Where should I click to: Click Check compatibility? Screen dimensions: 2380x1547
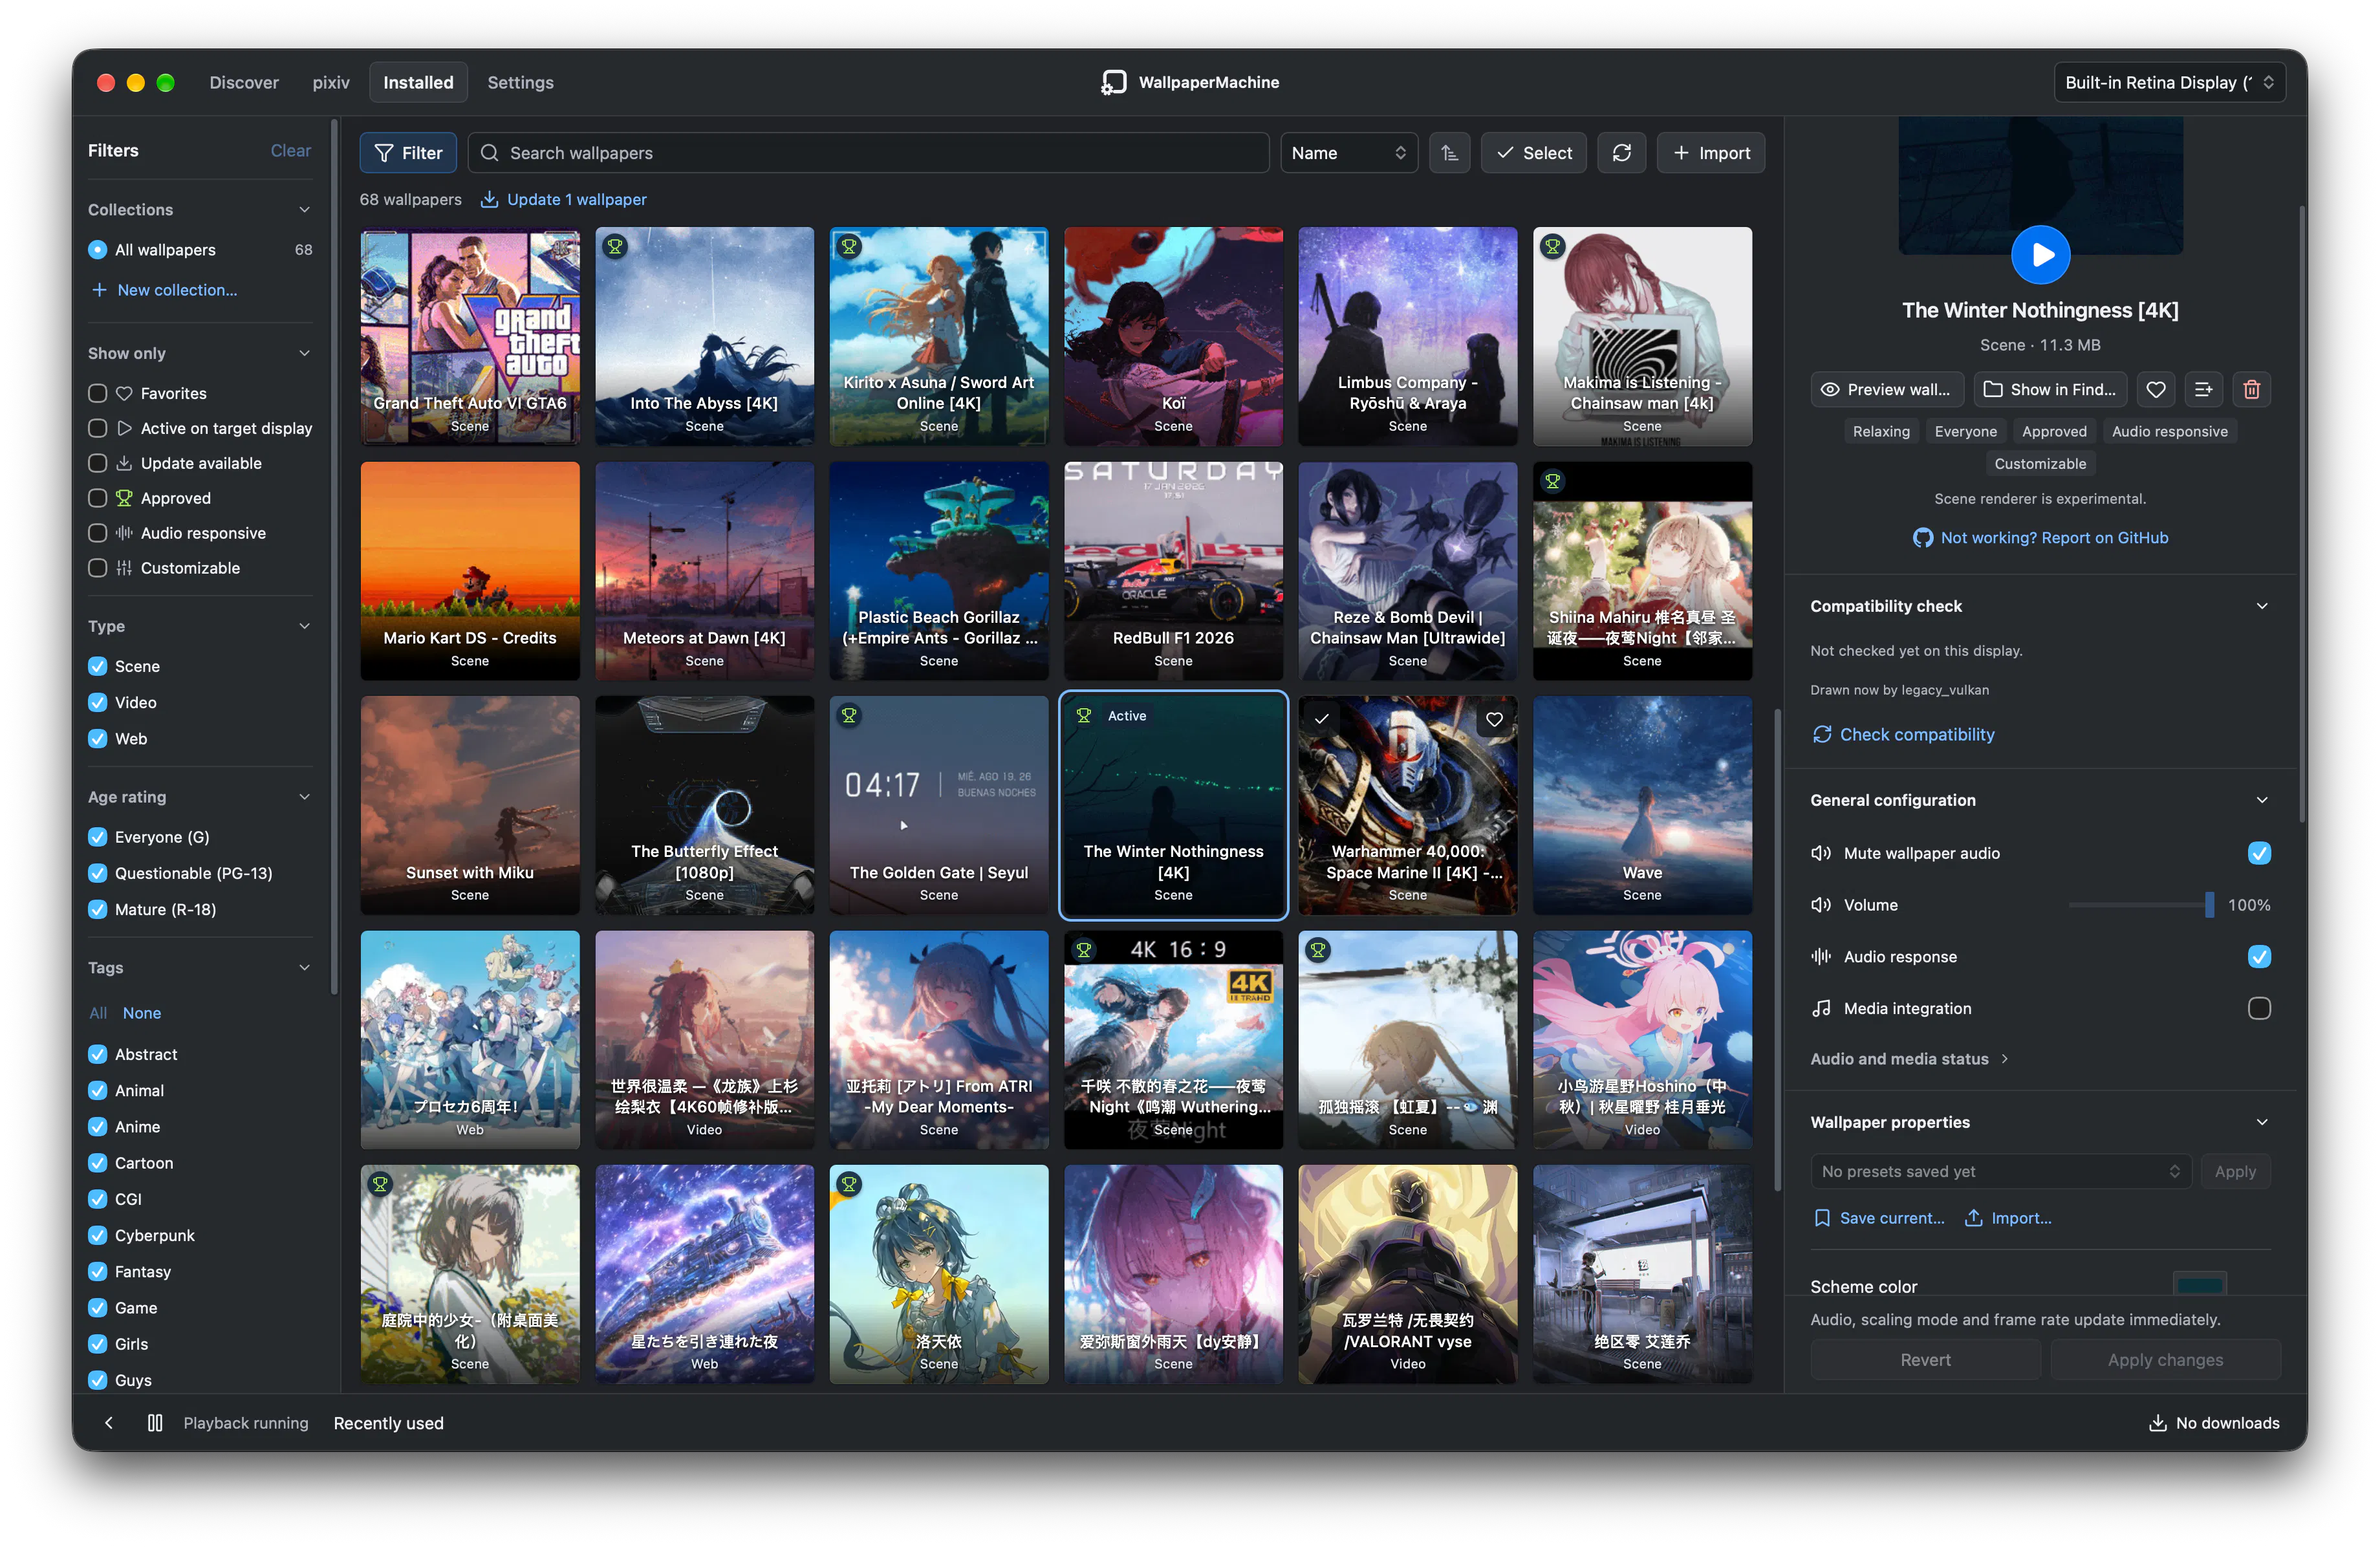tap(1903, 734)
